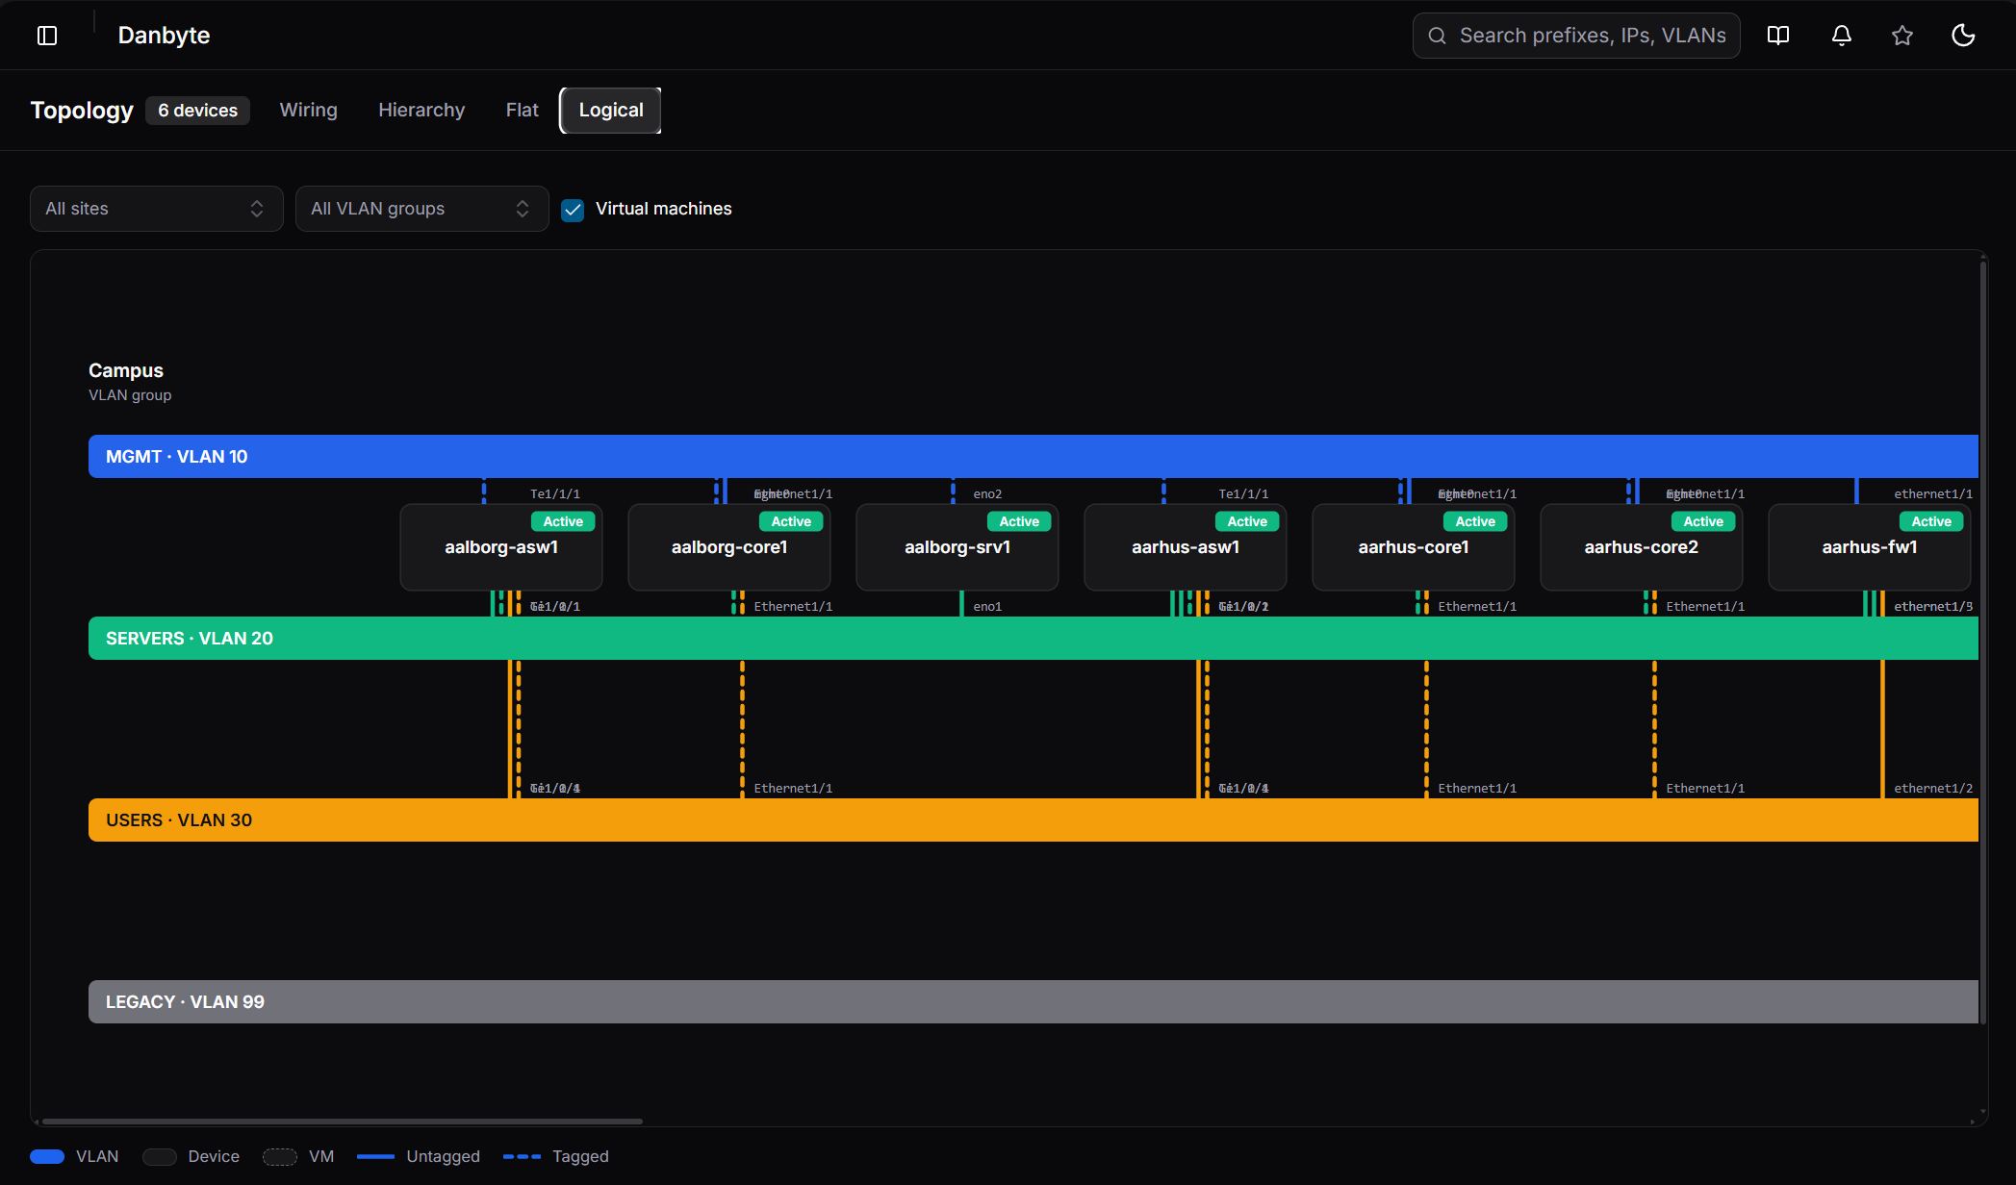Open the aalborg-core1 device node

[x=729, y=547]
